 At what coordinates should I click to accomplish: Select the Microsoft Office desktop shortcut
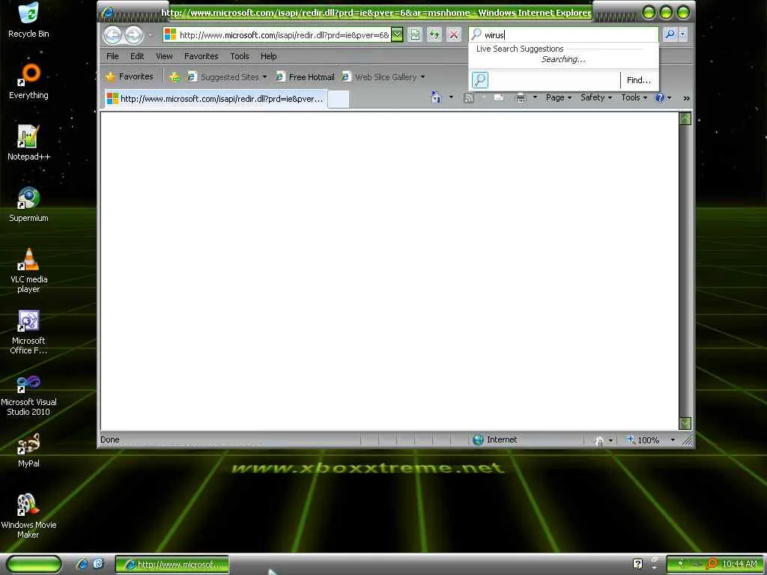click(x=28, y=332)
